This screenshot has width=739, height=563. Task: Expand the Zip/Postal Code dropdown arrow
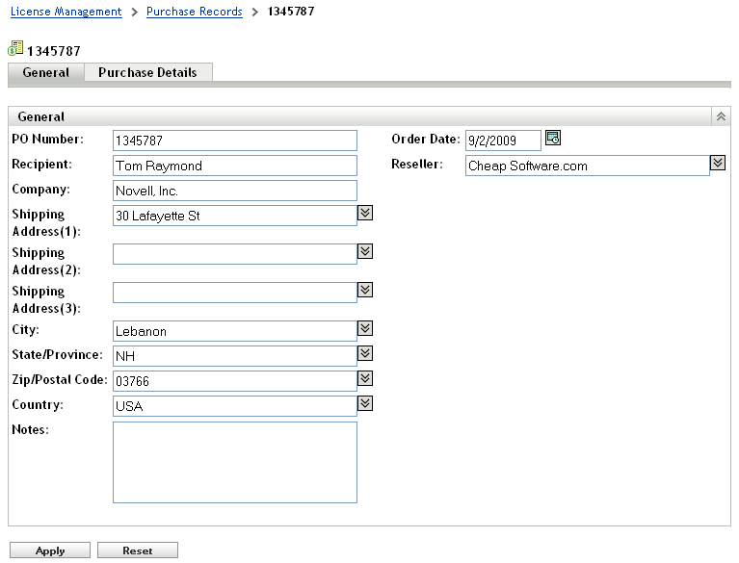coord(365,378)
